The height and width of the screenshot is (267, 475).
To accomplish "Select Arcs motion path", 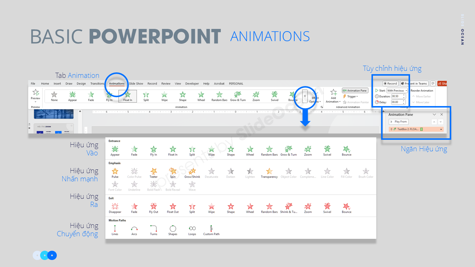I will coord(134,230).
